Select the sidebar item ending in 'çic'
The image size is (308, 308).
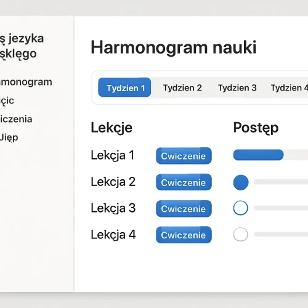click(7, 101)
